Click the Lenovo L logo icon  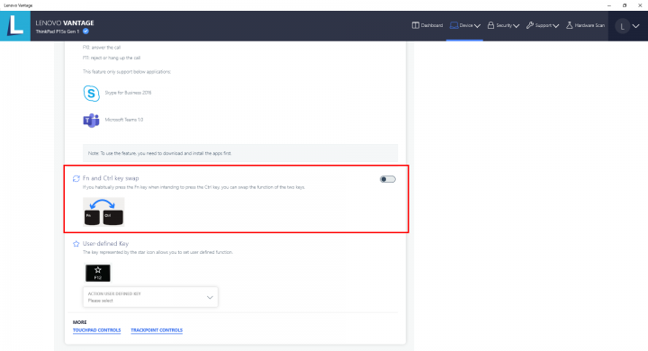point(15,25)
